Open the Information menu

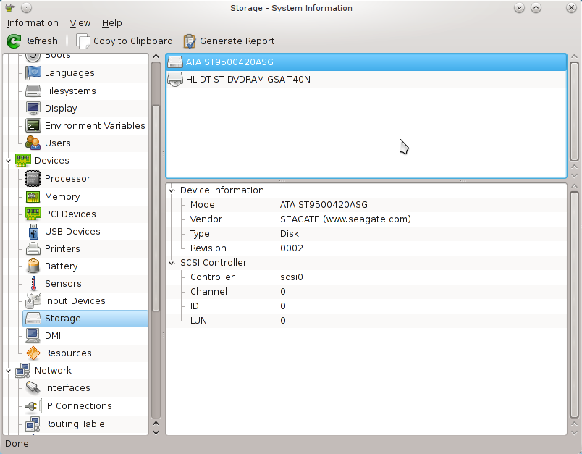click(x=33, y=23)
